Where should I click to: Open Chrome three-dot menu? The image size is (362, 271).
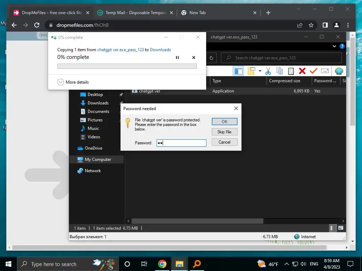[348, 25]
